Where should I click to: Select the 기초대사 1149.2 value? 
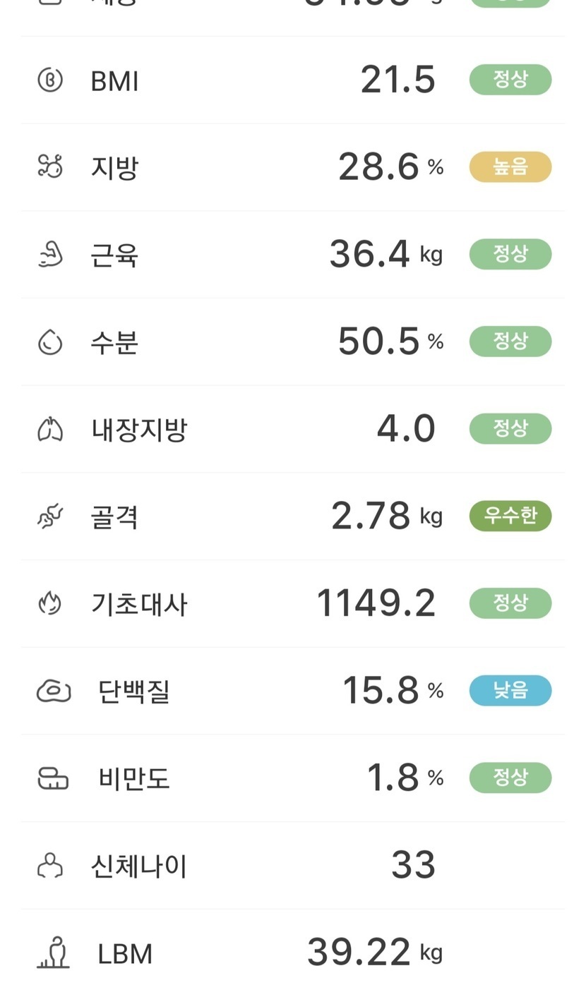pyautogui.click(x=376, y=603)
